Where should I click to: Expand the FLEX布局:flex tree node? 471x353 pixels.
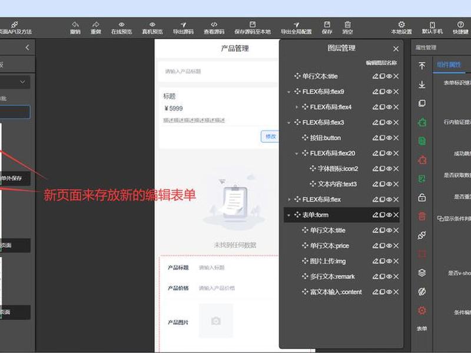[288, 199]
